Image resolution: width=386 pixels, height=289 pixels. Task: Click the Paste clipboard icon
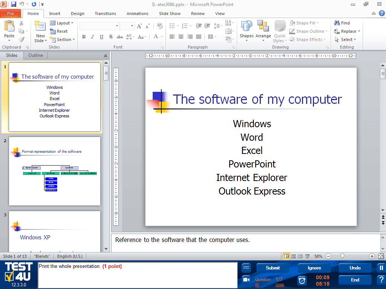coord(9,26)
